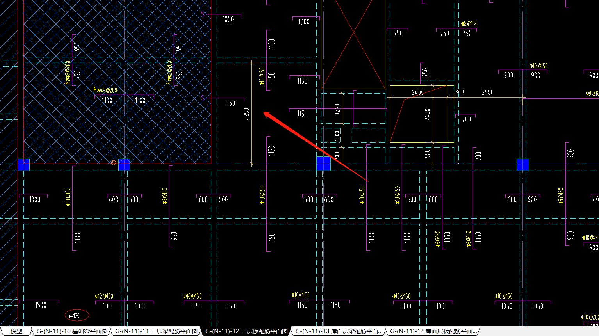Select the vertical 2400 dimension text
Screen dimensions: 599x336
[x=428, y=114]
